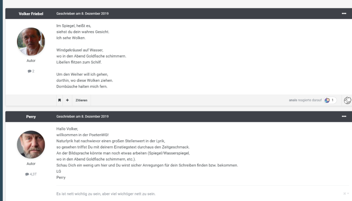The image size is (352, 201).
Task: Click the Autor rank label under Perry
Action: [x=31, y=163]
